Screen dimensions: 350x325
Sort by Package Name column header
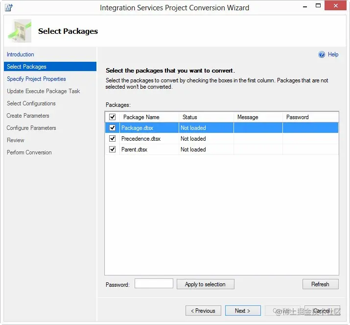point(149,117)
